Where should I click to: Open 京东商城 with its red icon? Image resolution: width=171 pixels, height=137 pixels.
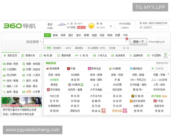pyautogui.click(x=53, y=90)
